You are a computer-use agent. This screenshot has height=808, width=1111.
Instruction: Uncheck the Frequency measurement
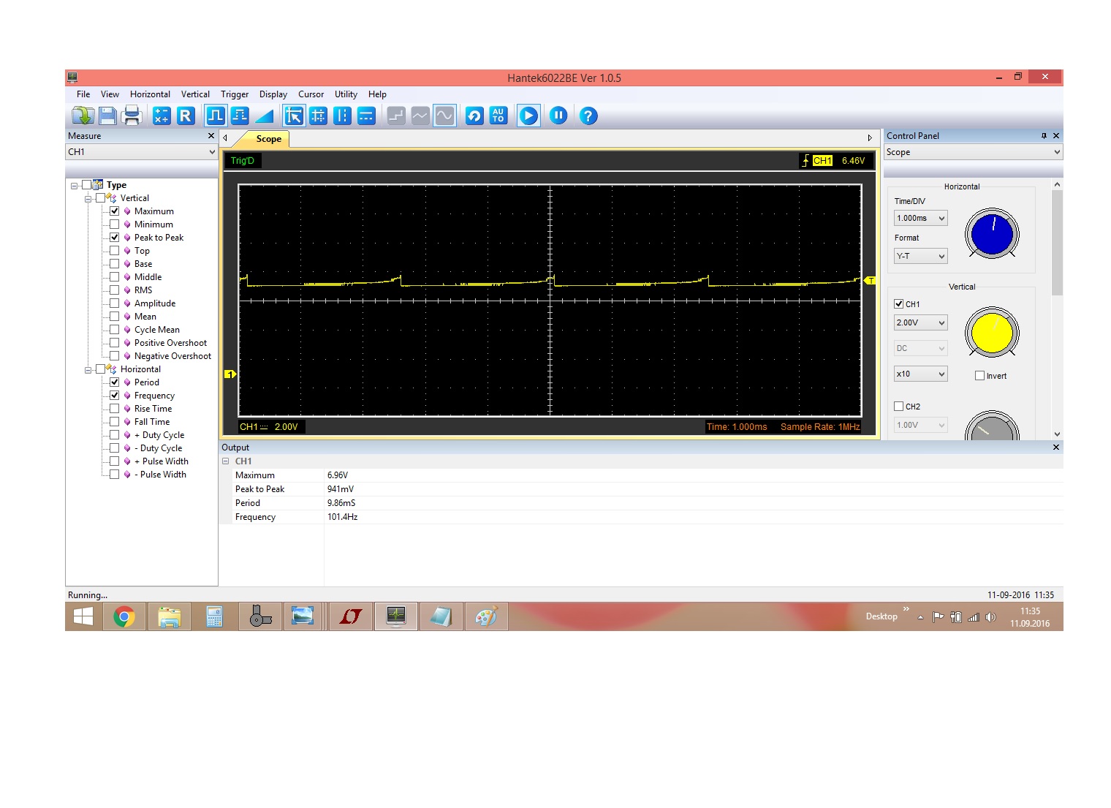tap(115, 396)
